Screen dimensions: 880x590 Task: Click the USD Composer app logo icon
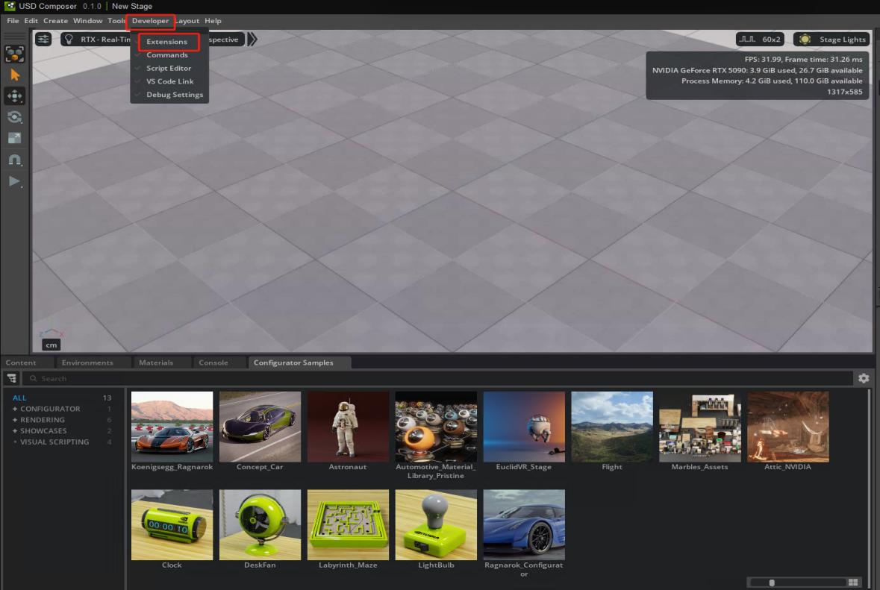(x=10, y=6)
